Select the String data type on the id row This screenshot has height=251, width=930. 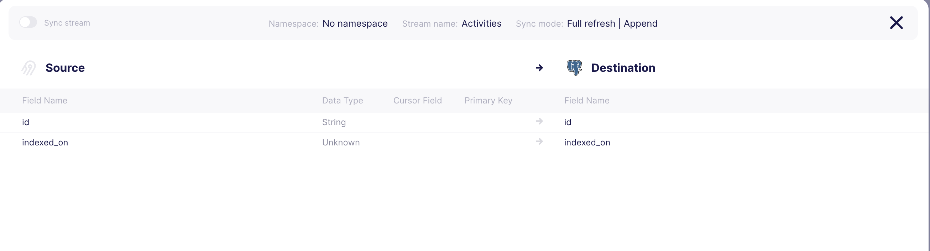click(334, 122)
